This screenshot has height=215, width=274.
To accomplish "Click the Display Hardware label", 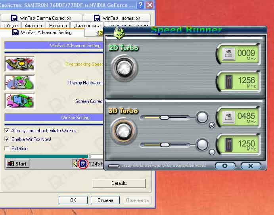I will click(x=84, y=82).
